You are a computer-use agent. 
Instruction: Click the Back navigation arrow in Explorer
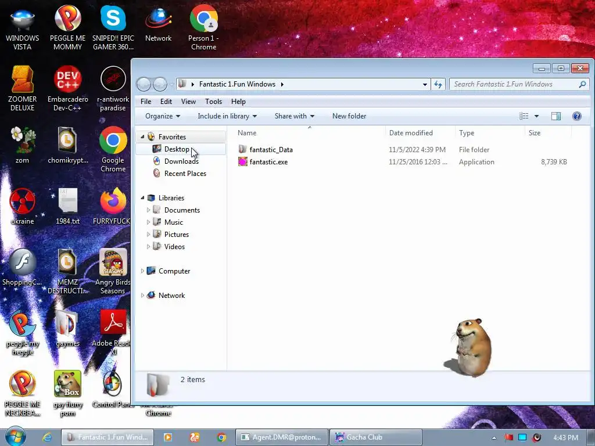coord(144,84)
